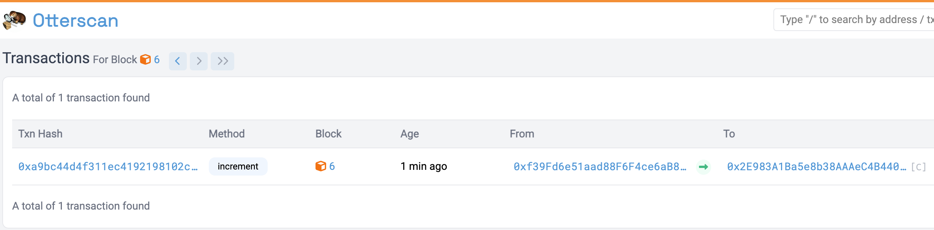
Task: Click the [C] contract marker
Action: [x=918, y=167]
